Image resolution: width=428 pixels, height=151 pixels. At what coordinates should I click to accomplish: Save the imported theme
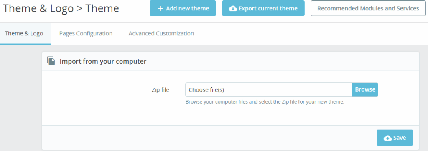(395, 138)
